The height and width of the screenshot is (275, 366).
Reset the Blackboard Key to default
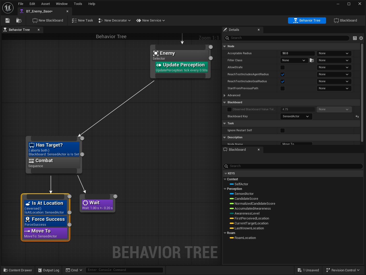coord(357,116)
